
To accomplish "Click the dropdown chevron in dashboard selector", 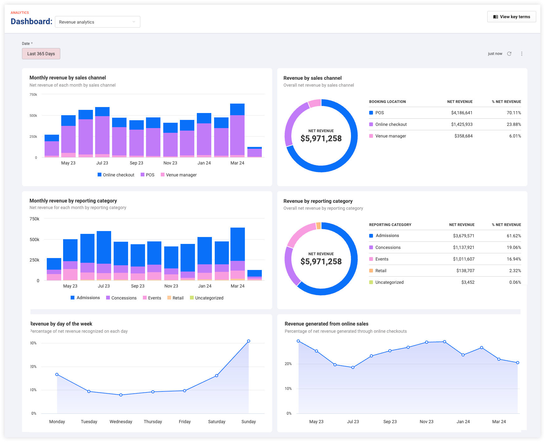I will (x=134, y=22).
